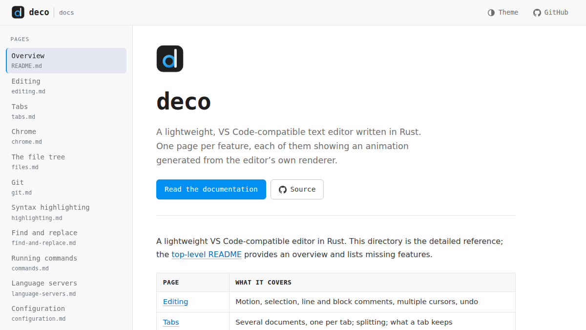586x330 pixels.
Task: Open Configuration page in sidebar
Action: (66, 313)
